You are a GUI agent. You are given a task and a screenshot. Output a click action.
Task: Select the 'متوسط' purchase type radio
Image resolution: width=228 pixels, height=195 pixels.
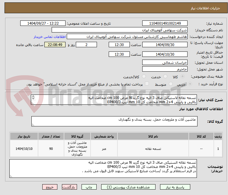point(171,84)
